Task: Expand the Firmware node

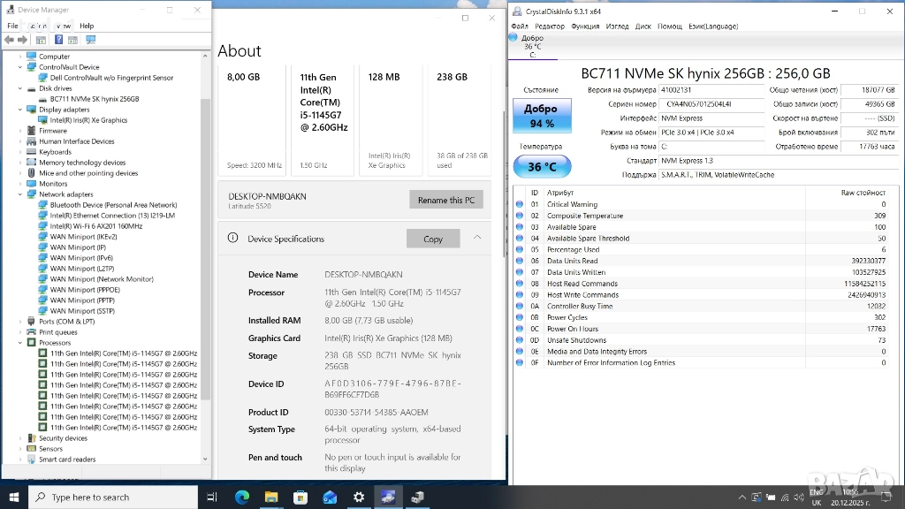Action: pyautogui.click(x=20, y=131)
